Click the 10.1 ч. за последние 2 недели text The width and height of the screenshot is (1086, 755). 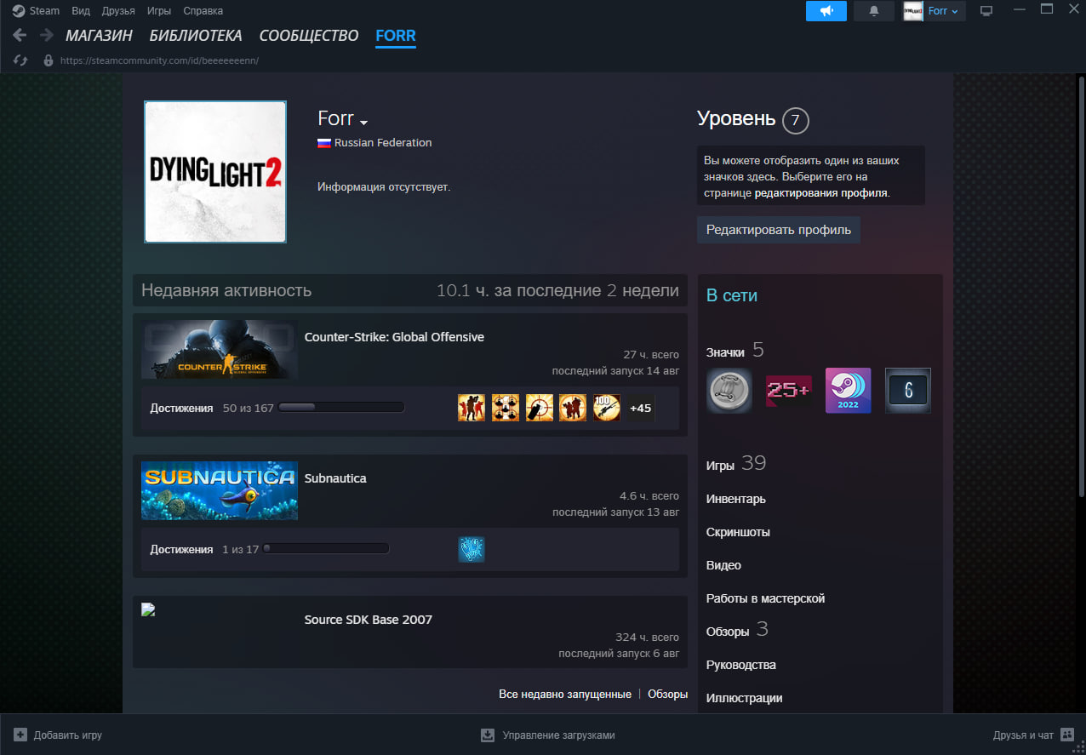(557, 290)
